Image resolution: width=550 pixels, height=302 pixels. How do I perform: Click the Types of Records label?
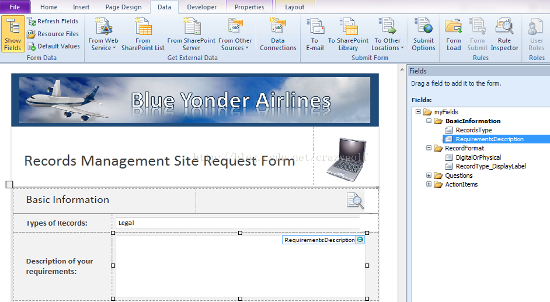57,223
